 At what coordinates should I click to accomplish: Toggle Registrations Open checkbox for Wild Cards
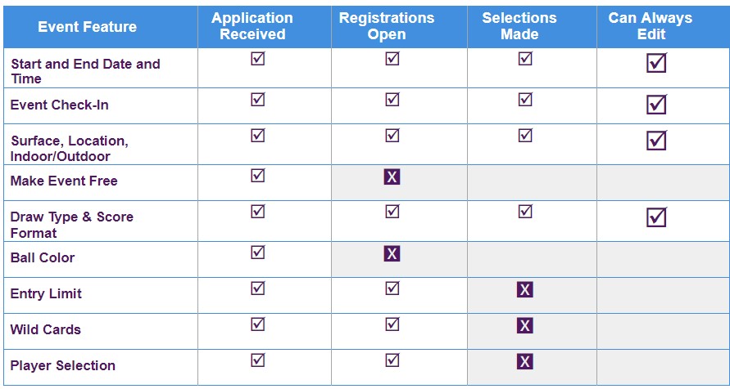tap(392, 324)
